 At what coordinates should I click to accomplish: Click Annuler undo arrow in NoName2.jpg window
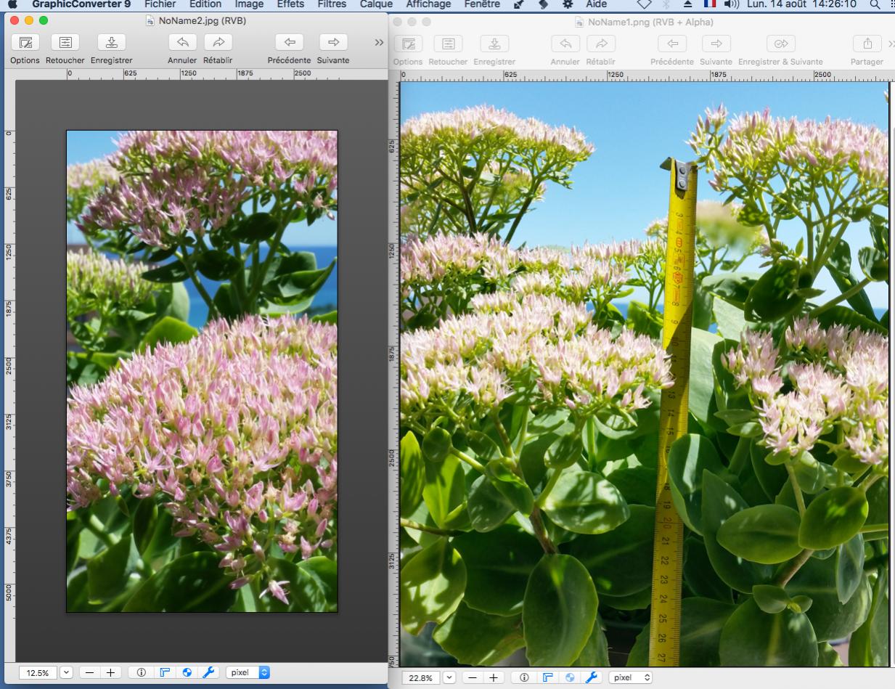pyautogui.click(x=182, y=42)
